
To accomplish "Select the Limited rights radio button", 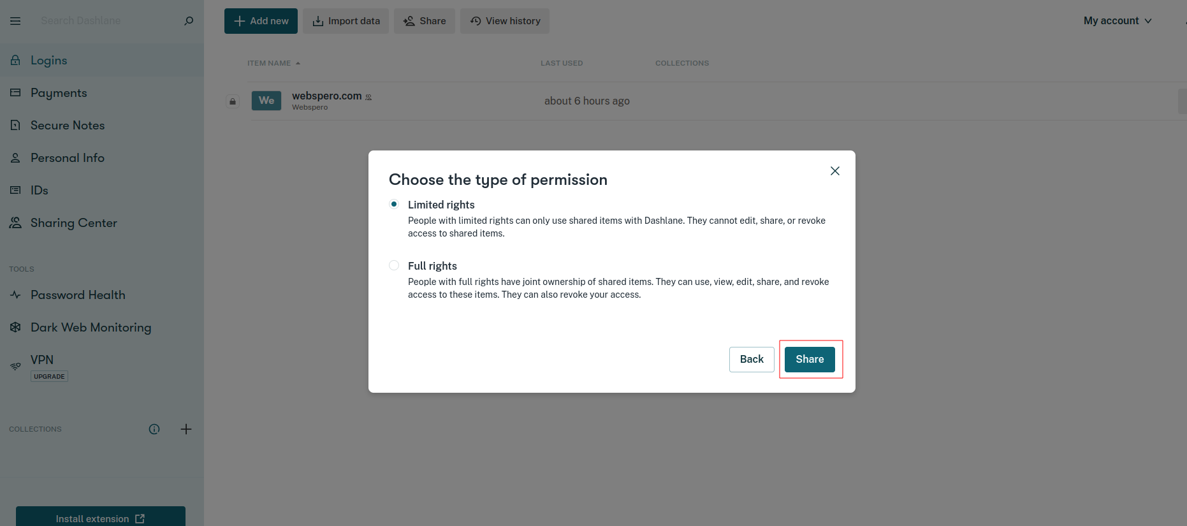I will tap(394, 204).
